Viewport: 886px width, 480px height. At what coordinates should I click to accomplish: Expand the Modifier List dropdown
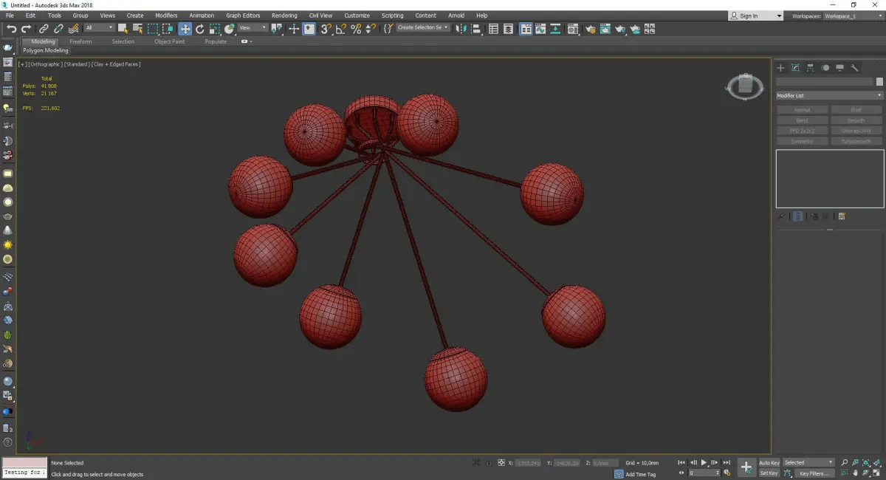pyautogui.click(x=829, y=95)
